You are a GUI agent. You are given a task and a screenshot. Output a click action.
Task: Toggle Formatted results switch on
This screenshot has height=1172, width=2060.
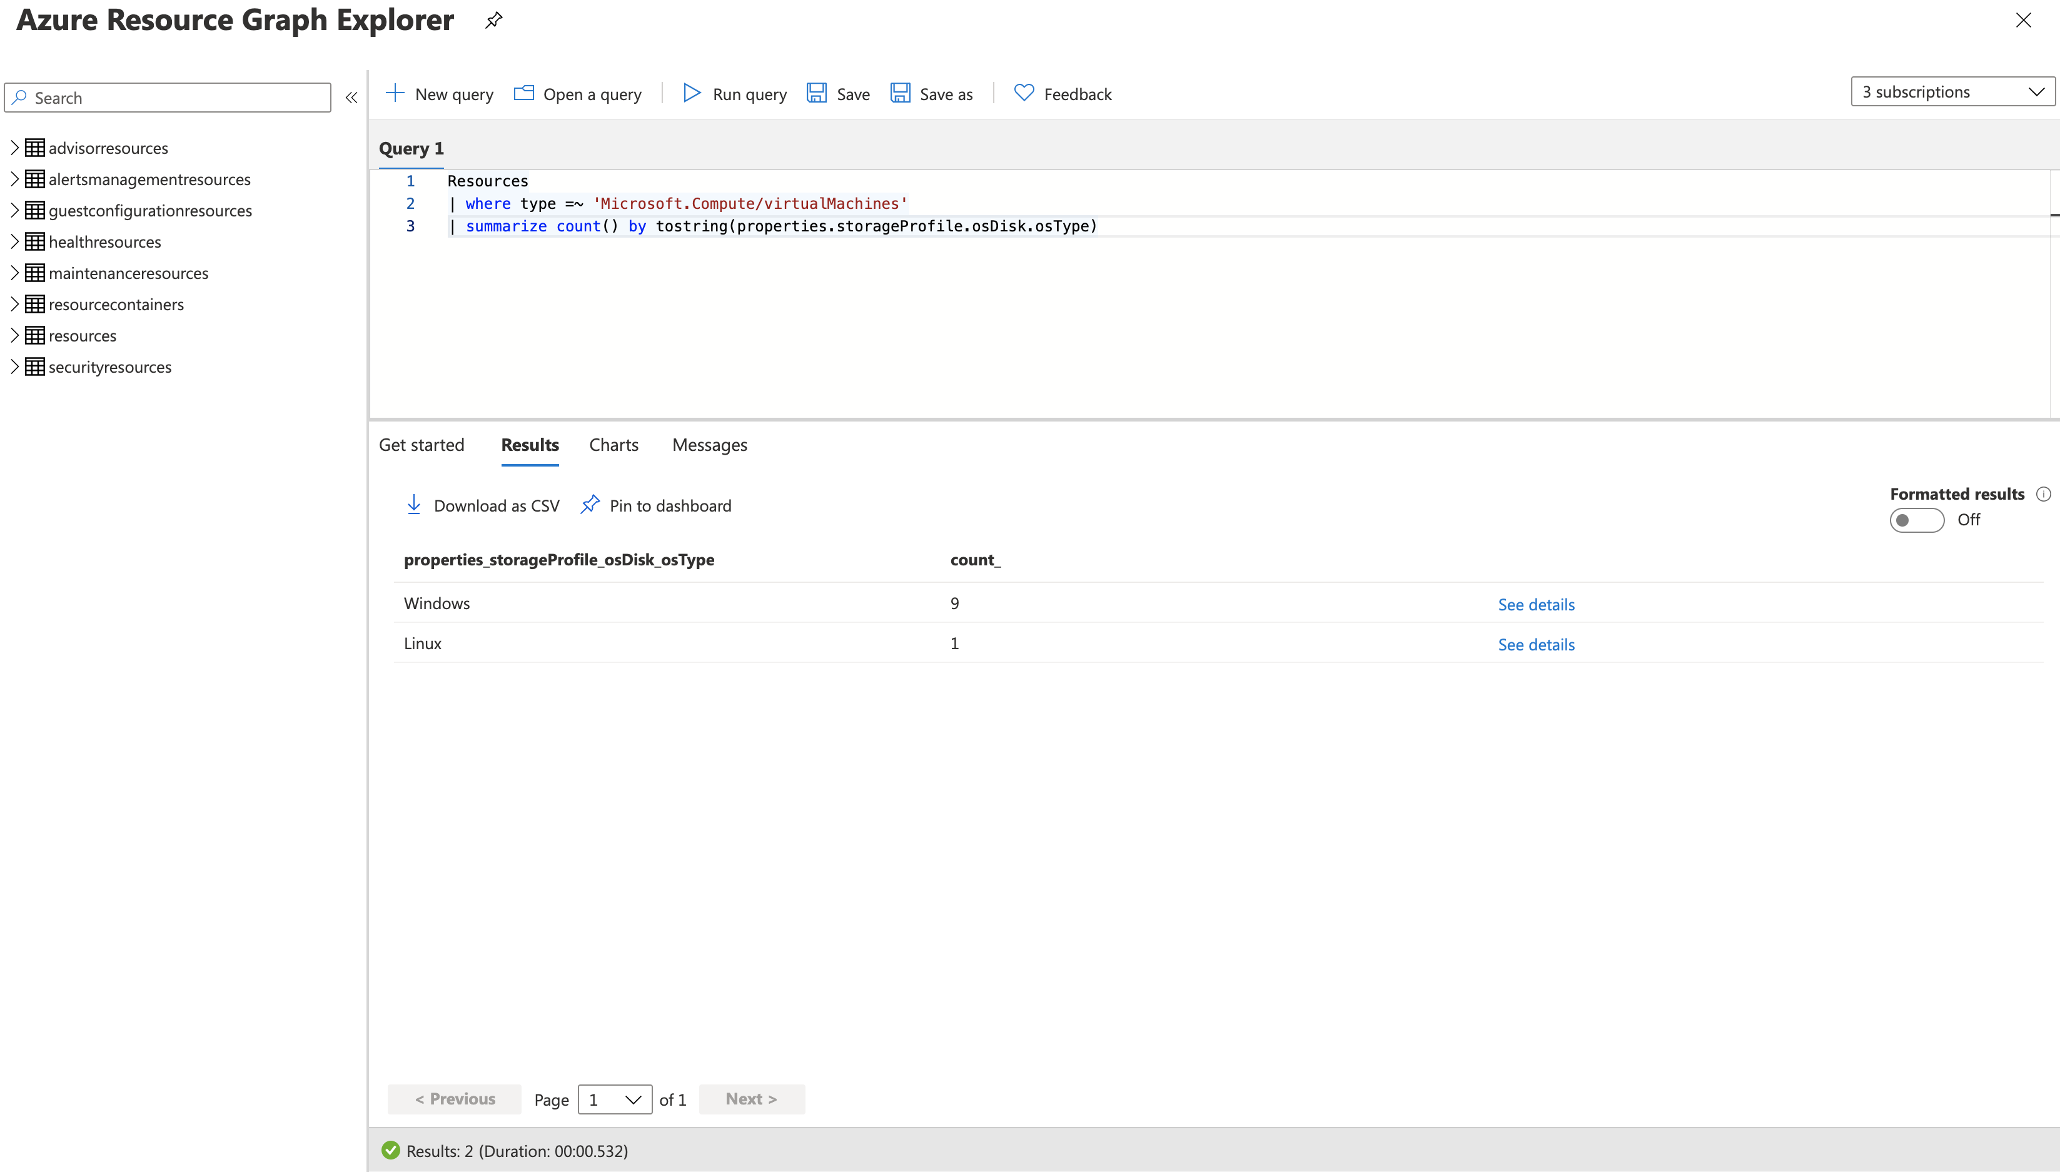(x=1917, y=520)
